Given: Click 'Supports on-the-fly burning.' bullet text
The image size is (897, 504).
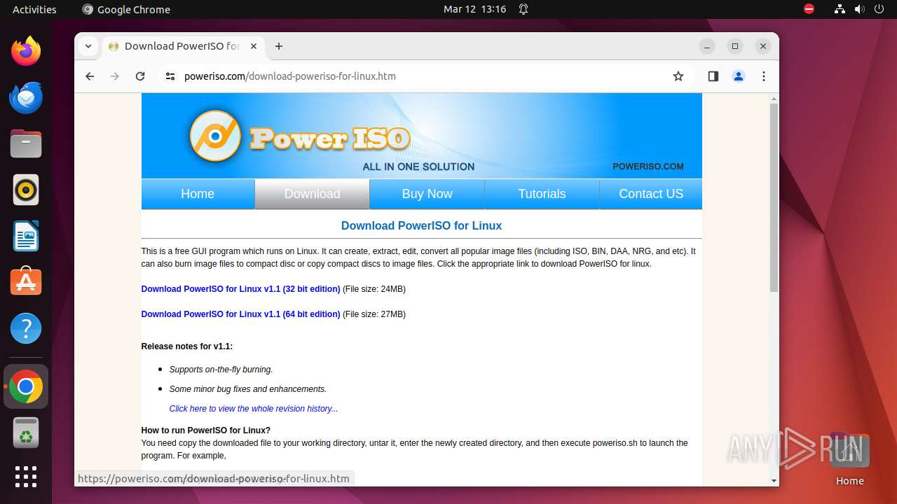Looking at the screenshot, I should pyautogui.click(x=221, y=370).
